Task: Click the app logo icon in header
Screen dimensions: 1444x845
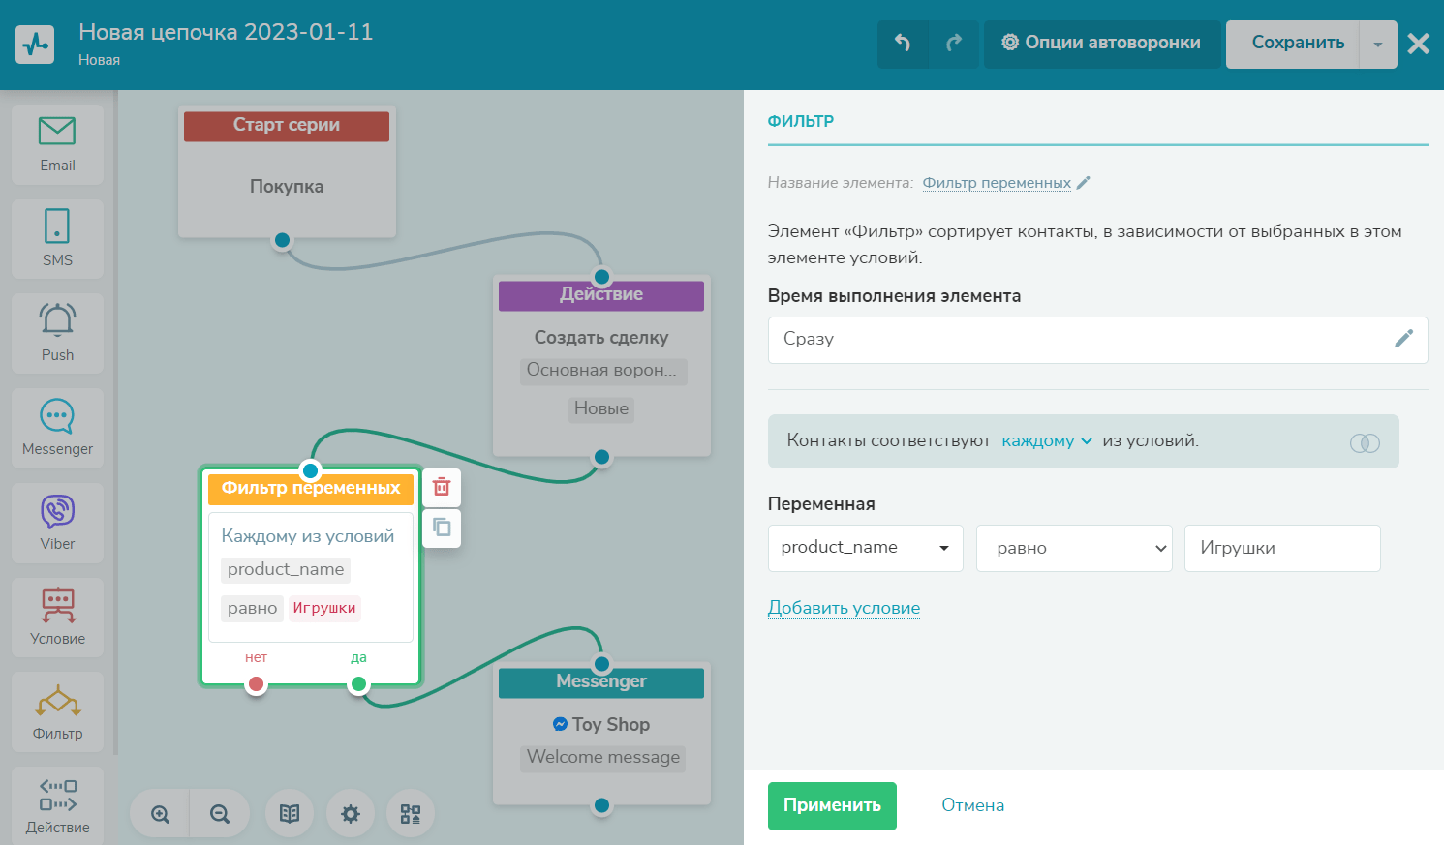Action: tap(36, 45)
